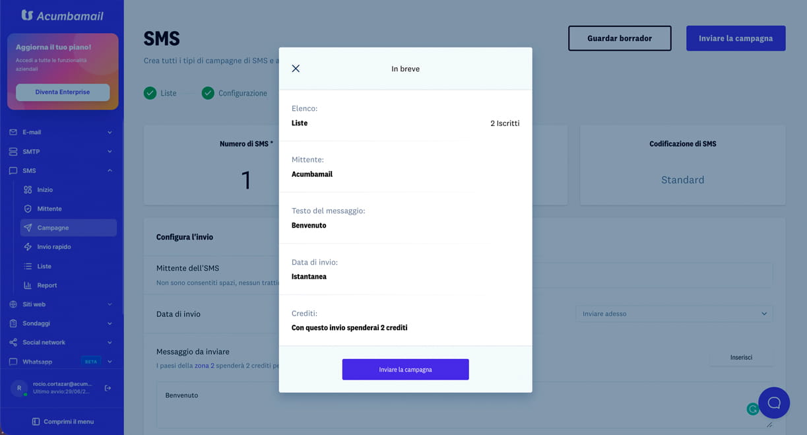Click the green Grammarly icon
Screen dimensions: 807x435
752,409
